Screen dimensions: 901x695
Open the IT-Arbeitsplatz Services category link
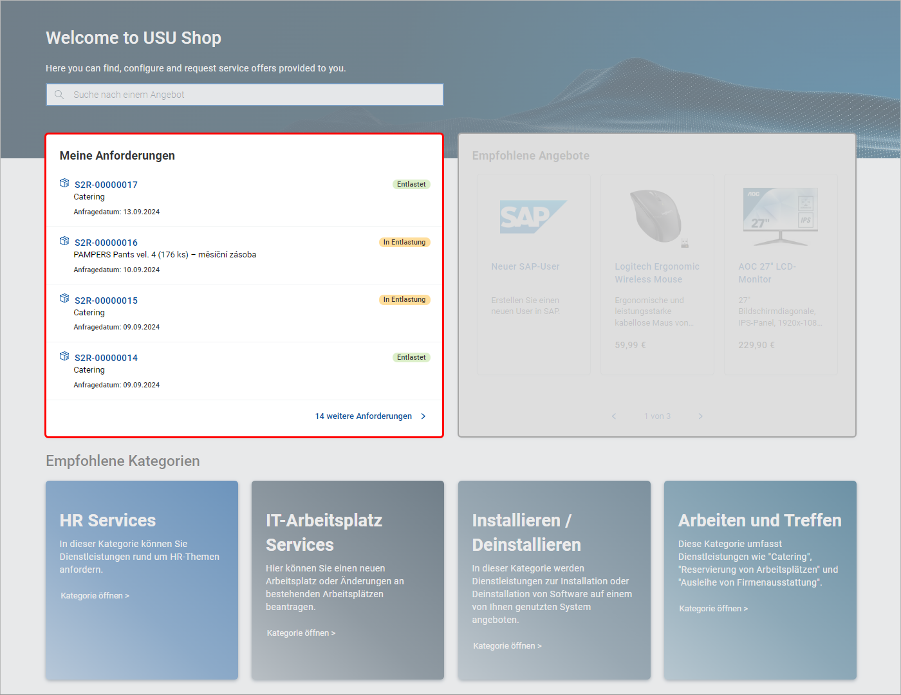point(301,633)
